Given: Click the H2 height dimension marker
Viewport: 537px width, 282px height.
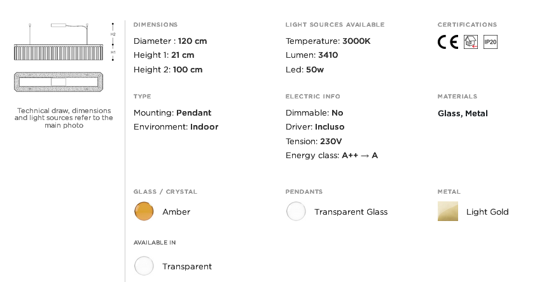Looking at the screenshot, I should pyautogui.click(x=113, y=34).
